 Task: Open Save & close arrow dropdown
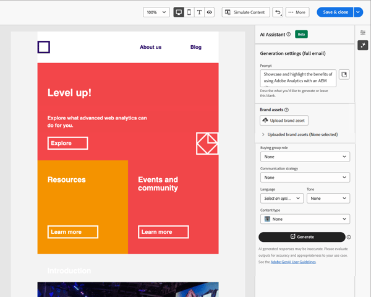pos(358,12)
